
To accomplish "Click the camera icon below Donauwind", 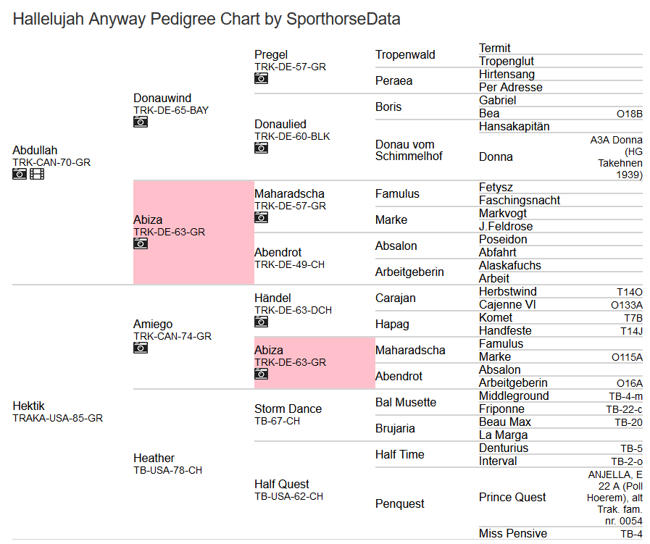I will point(141,122).
